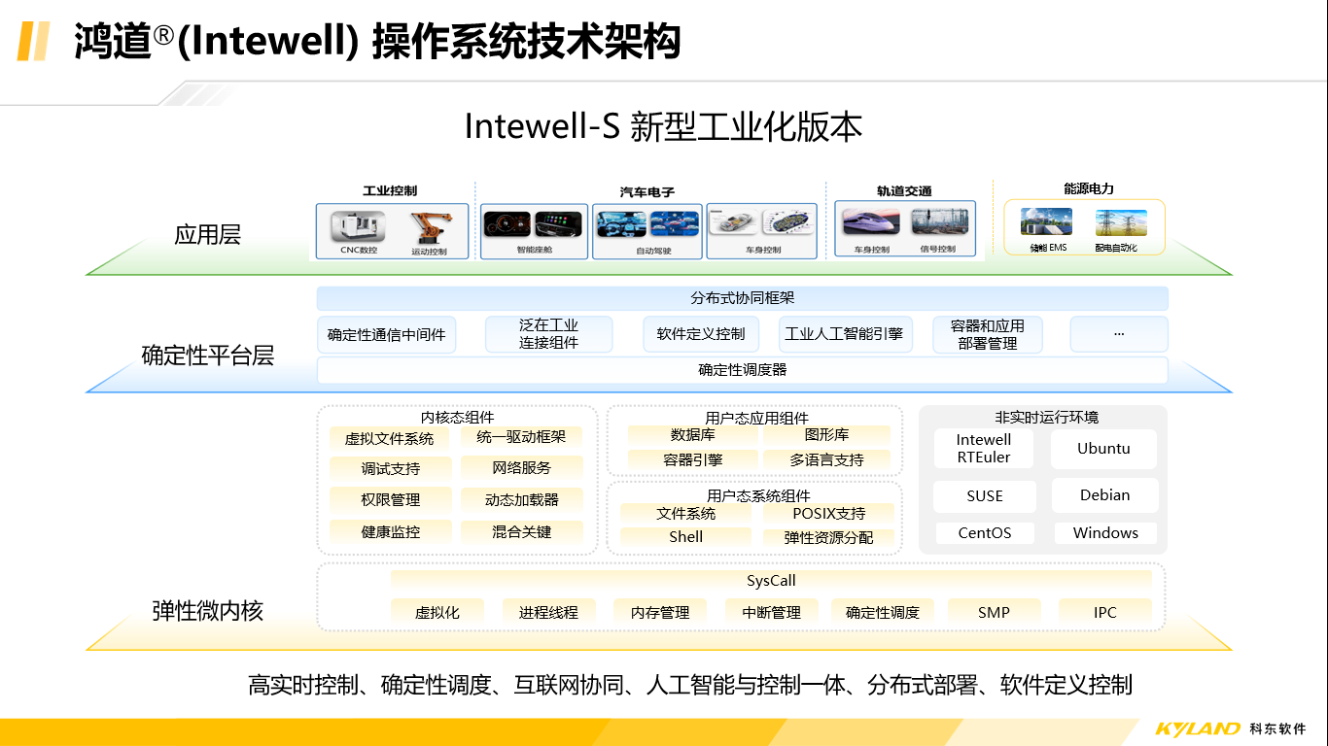Click the 容器和应用部署管理 box
The height and width of the screenshot is (746, 1328).
point(988,334)
